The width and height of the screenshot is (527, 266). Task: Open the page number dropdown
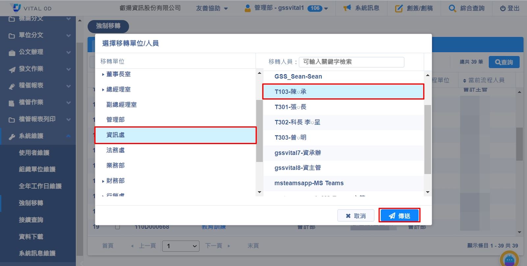pos(181,246)
